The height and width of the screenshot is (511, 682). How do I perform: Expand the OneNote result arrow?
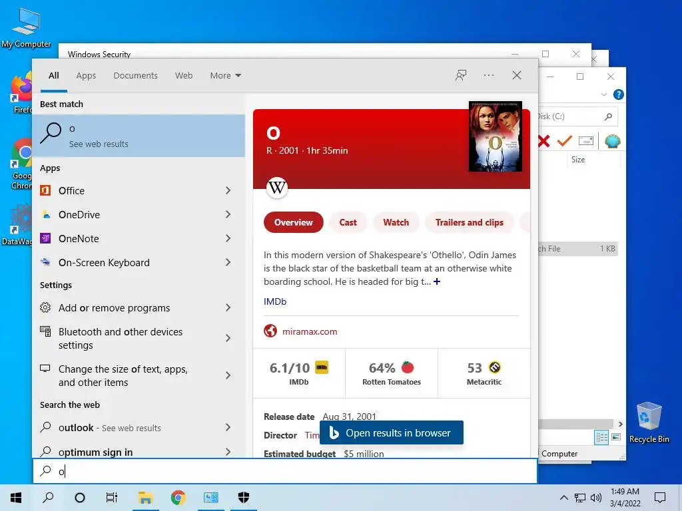point(228,238)
